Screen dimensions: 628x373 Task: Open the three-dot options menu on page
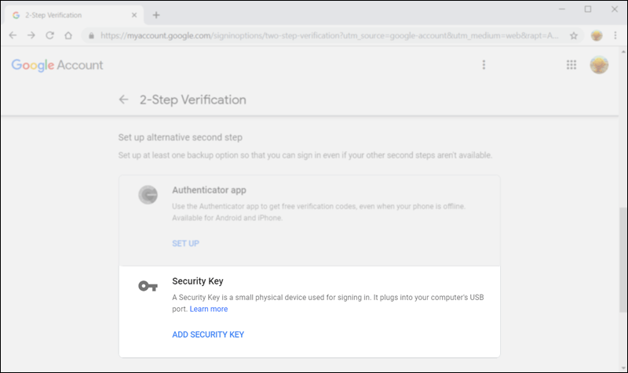484,65
